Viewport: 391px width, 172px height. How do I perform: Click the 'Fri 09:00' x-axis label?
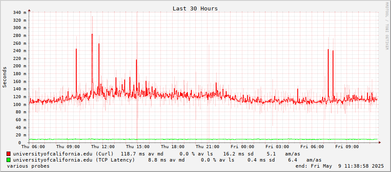347,147
